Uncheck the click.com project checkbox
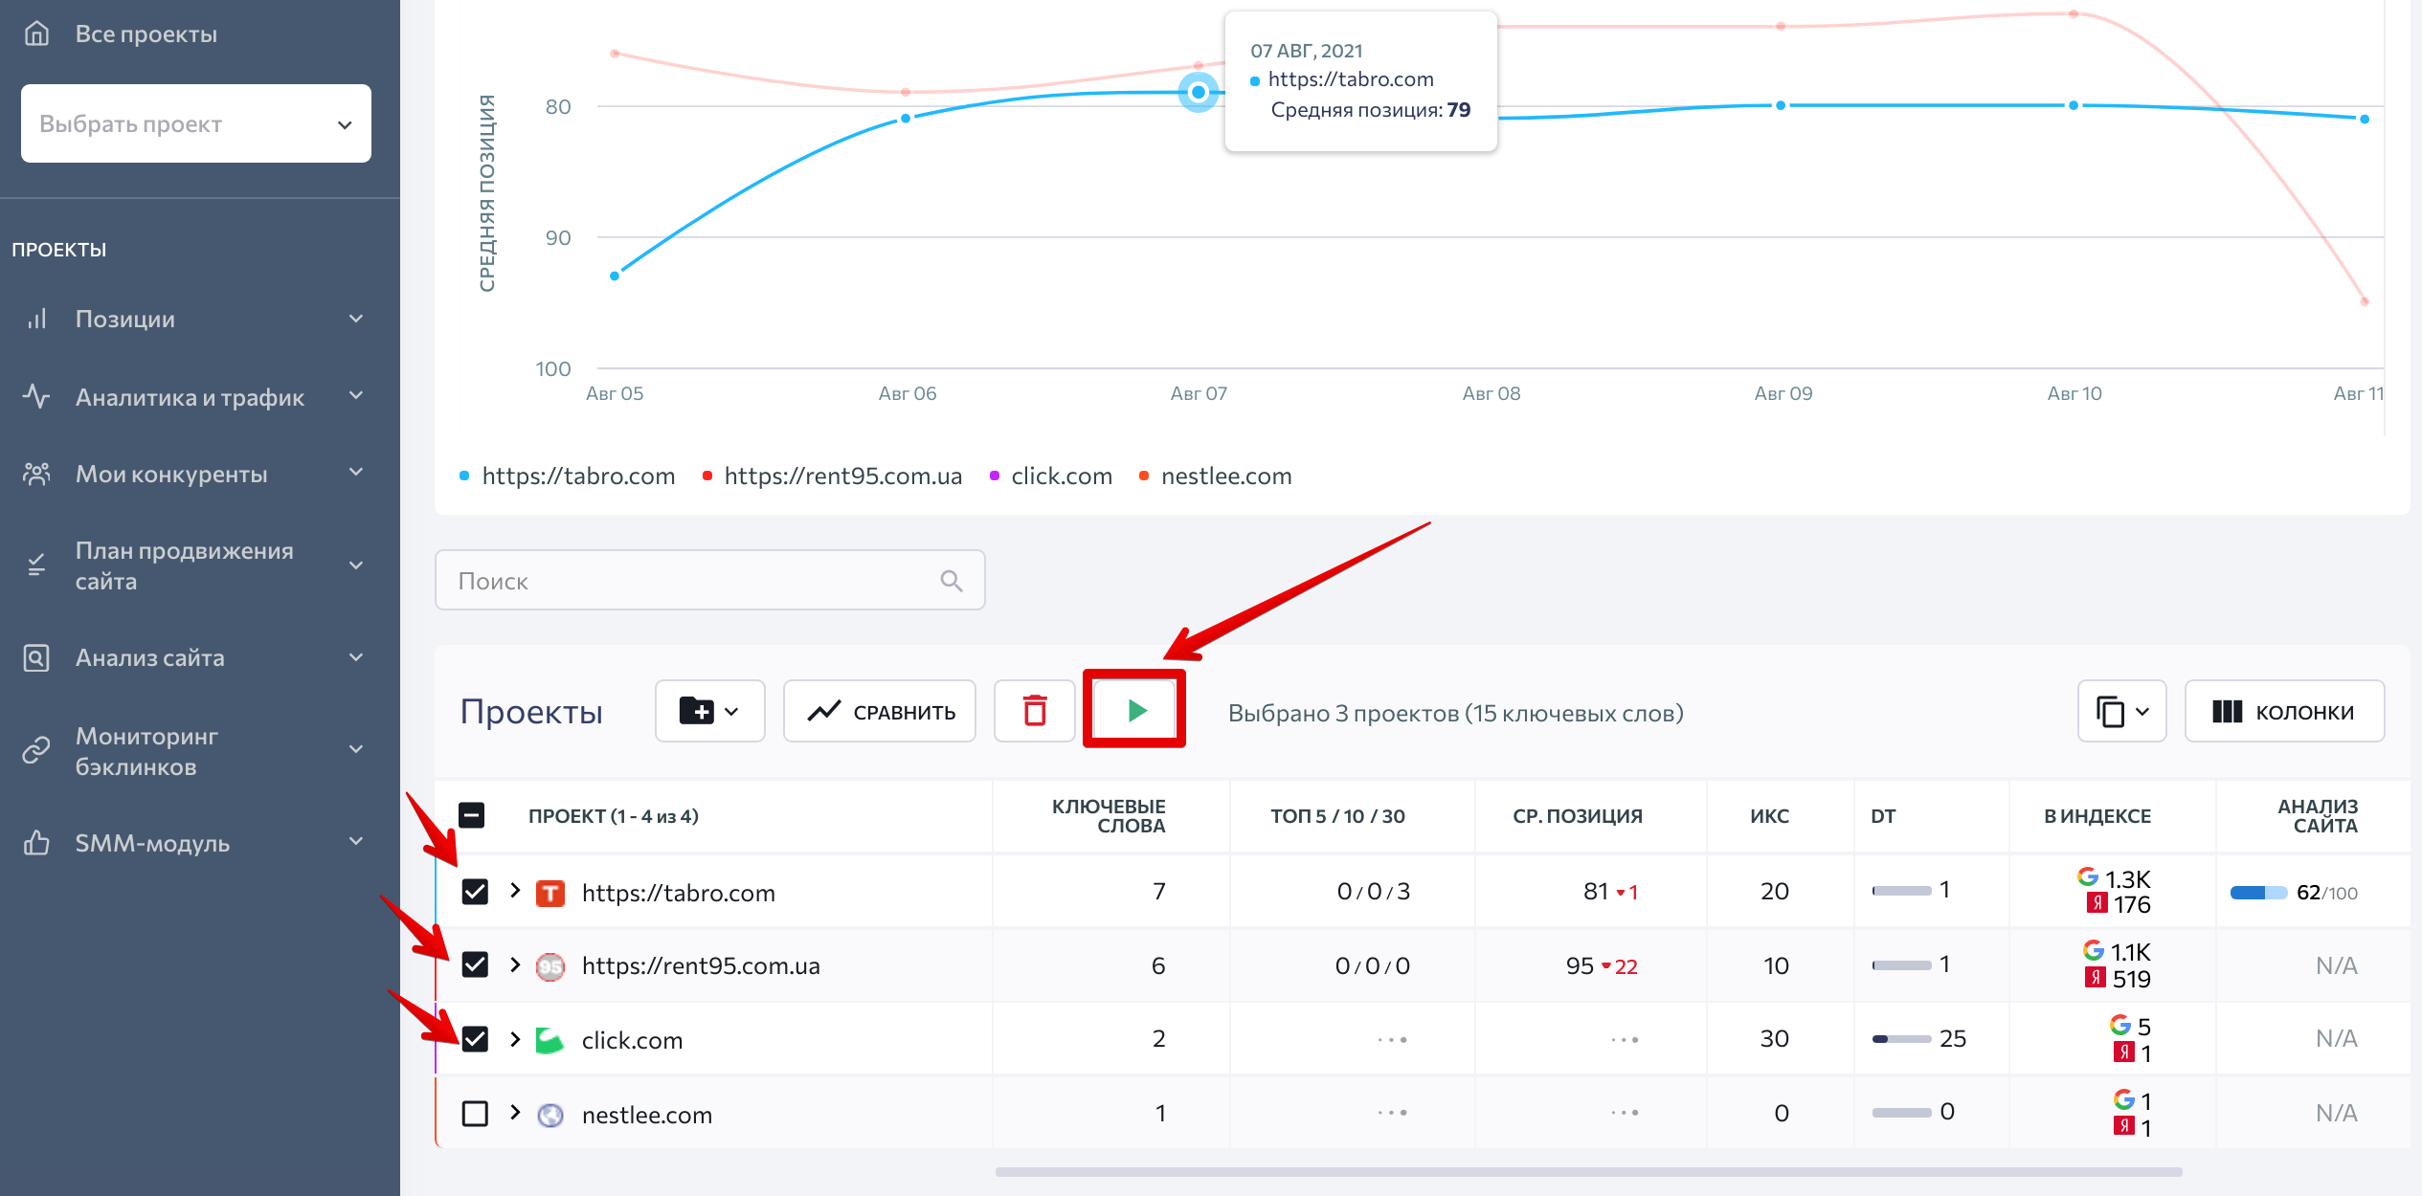Screen dimensions: 2422x1196 pyautogui.click(x=475, y=1039)
